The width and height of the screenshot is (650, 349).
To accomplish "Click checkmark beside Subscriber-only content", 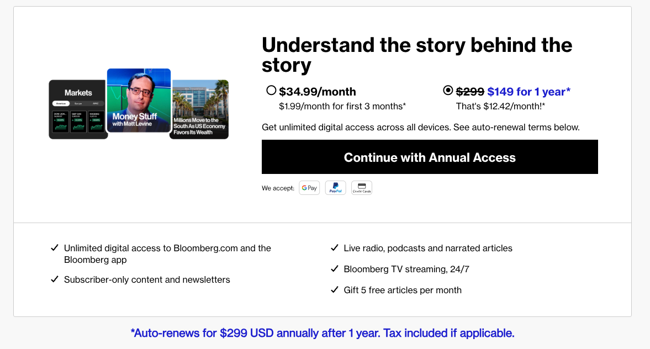I will tap(55, 279).
